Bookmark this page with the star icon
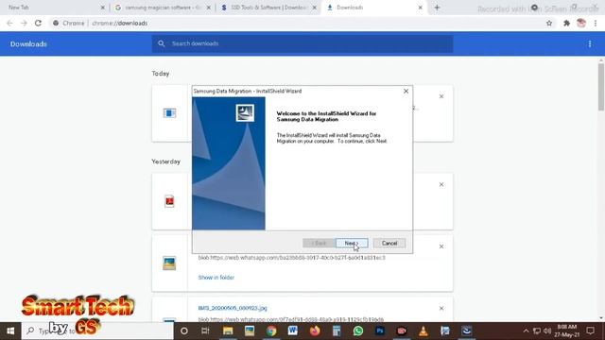Screen dimensions: 605x340 tap(549, 23)
